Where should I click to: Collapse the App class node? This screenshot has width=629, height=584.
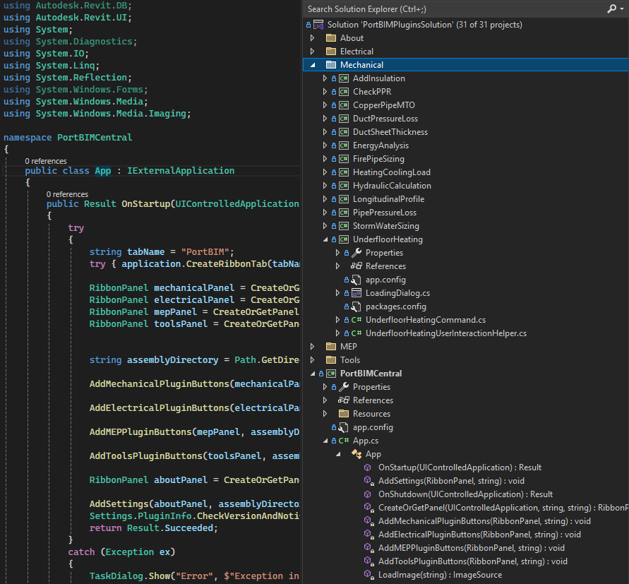pyautogui.click(x=338, y=454)
